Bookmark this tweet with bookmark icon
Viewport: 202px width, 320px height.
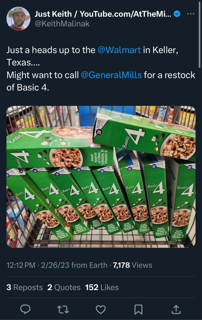coord(138,309)
